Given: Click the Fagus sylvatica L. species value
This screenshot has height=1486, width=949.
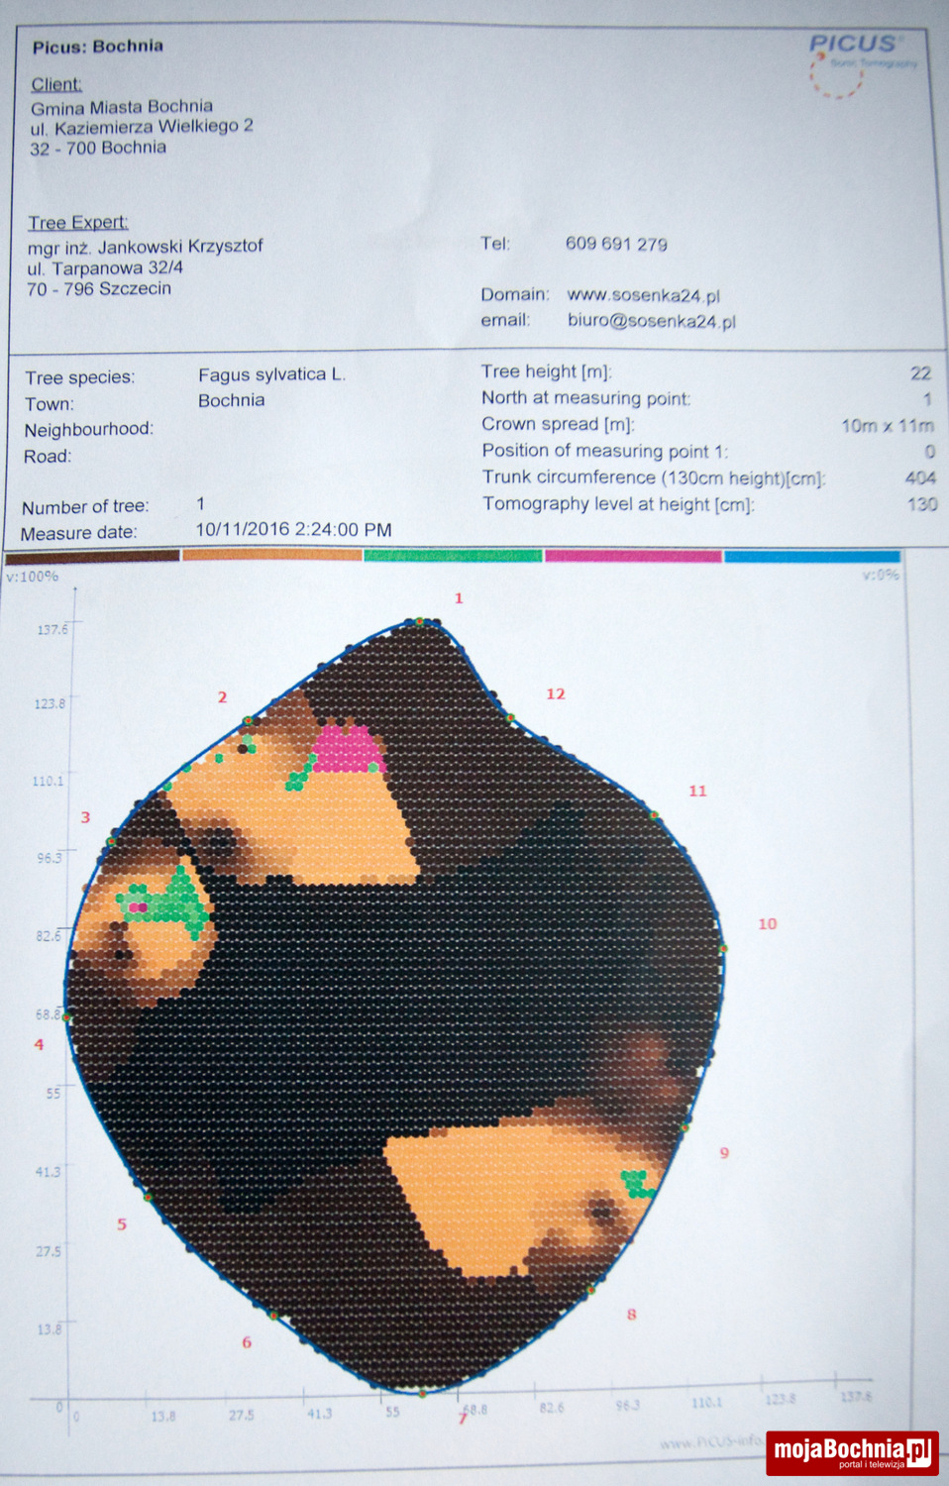Looking at the screenshot, I should (271, 374).
